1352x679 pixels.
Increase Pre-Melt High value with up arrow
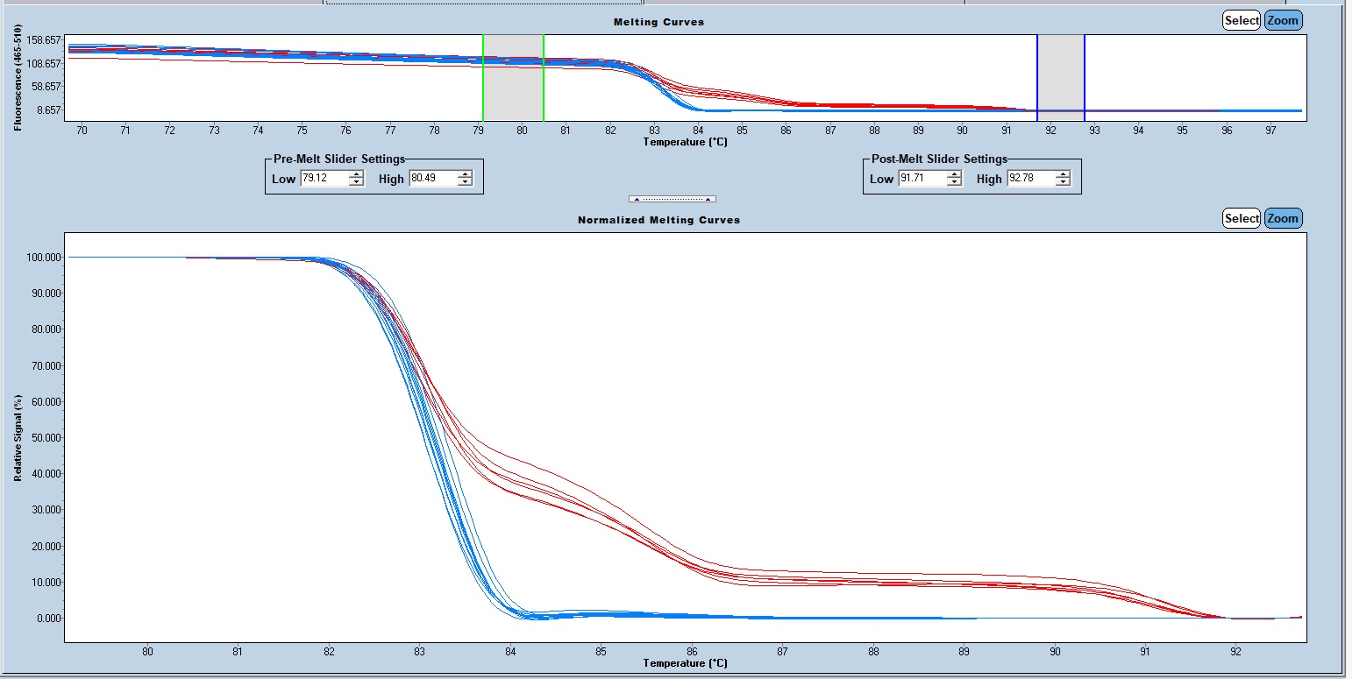465,174
